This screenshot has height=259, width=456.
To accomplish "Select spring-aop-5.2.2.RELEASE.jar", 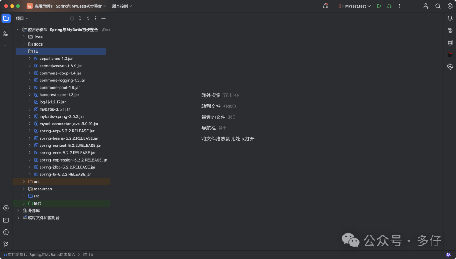I will [x=67, y=131].
